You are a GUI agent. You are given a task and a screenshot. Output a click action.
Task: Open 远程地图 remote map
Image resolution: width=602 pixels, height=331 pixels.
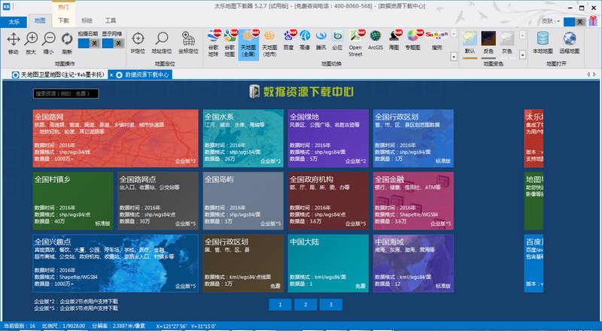570,43
